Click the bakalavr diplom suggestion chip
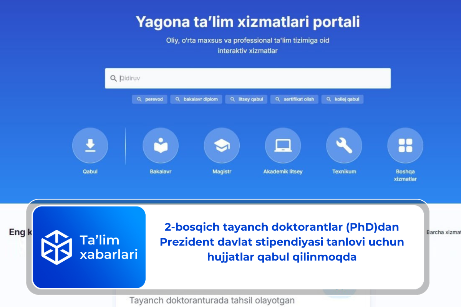Image resolution: width=461 pixels, height=307 pixels. click(196, 99)
